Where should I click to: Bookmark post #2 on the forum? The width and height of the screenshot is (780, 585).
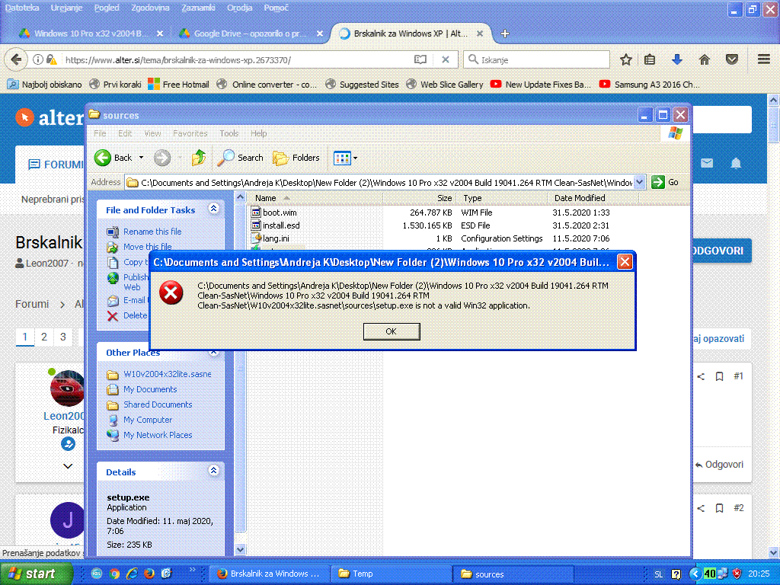tap(719, 508)
